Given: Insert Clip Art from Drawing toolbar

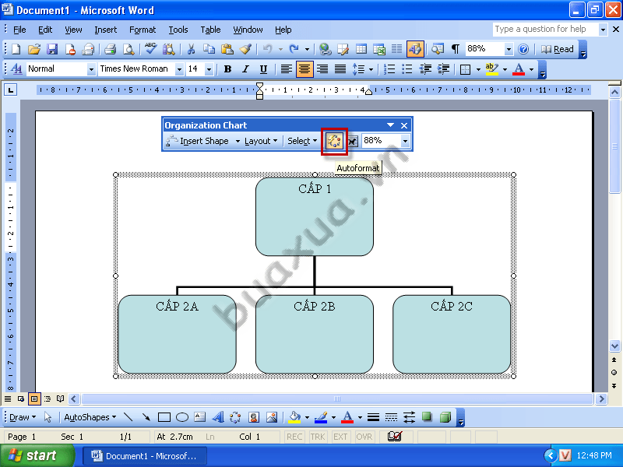Looking at the screenshot, I should click(254, 417).
